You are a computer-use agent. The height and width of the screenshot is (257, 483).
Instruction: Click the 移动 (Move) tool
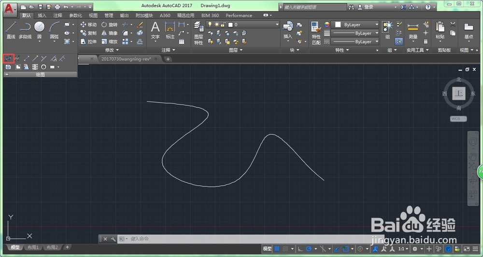pyautogui.click(x=88, y=25)
